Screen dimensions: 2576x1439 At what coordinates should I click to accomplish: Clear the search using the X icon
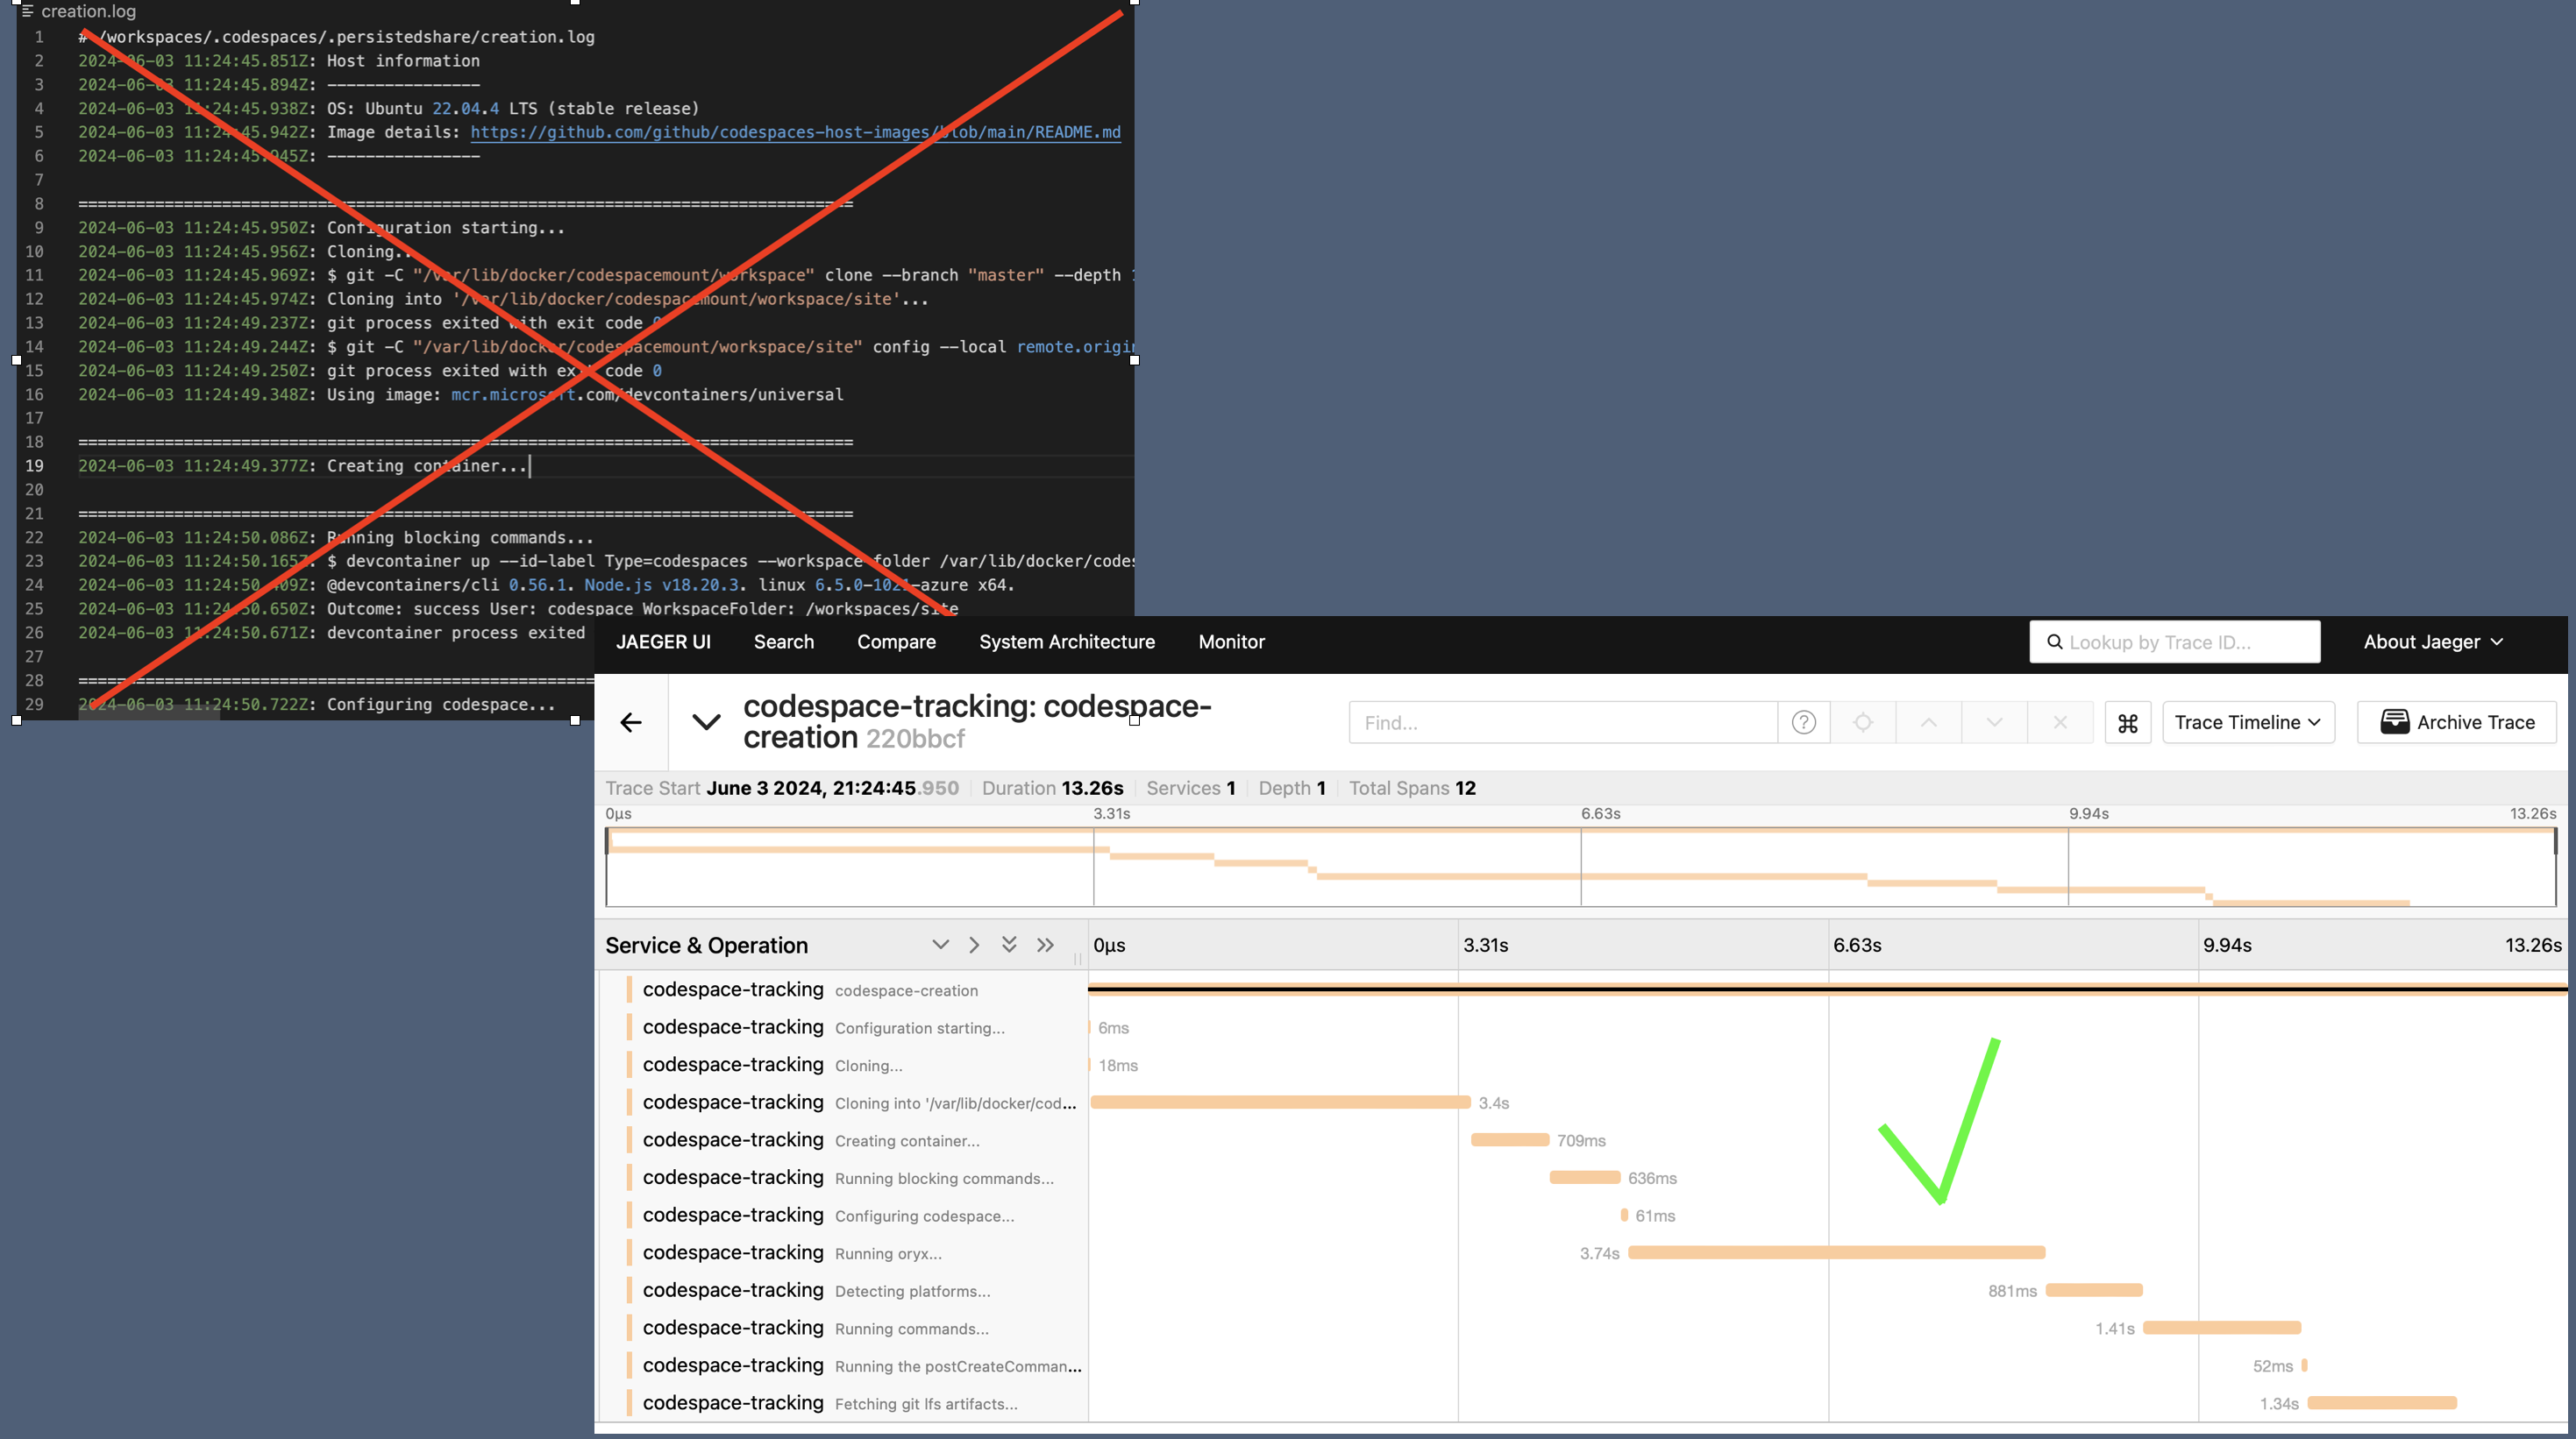[x=2059, y=721]
